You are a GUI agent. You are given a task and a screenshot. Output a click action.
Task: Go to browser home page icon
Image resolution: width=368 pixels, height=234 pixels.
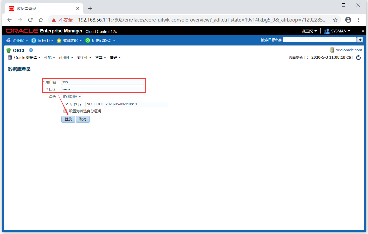[41, 20]
